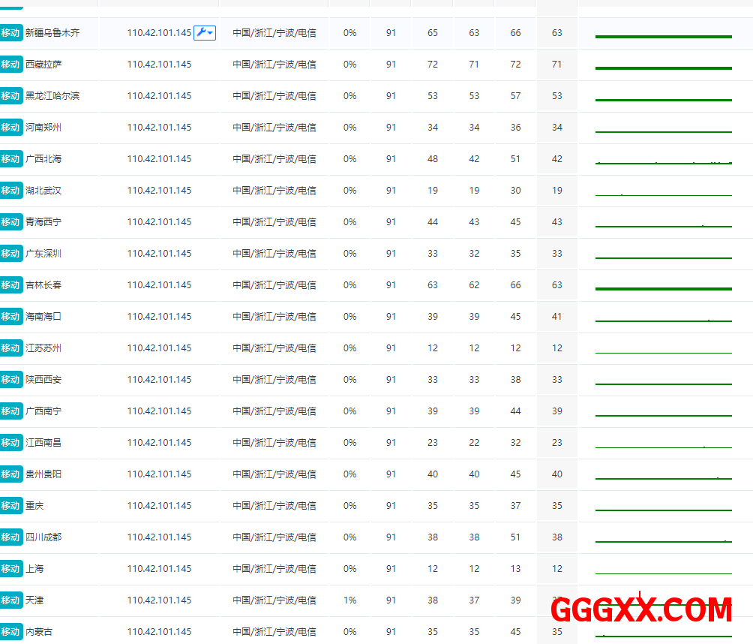Select the 移动 tag for 重庆 row
This screenshot has width=753, height=644.
tap(10, 506)
